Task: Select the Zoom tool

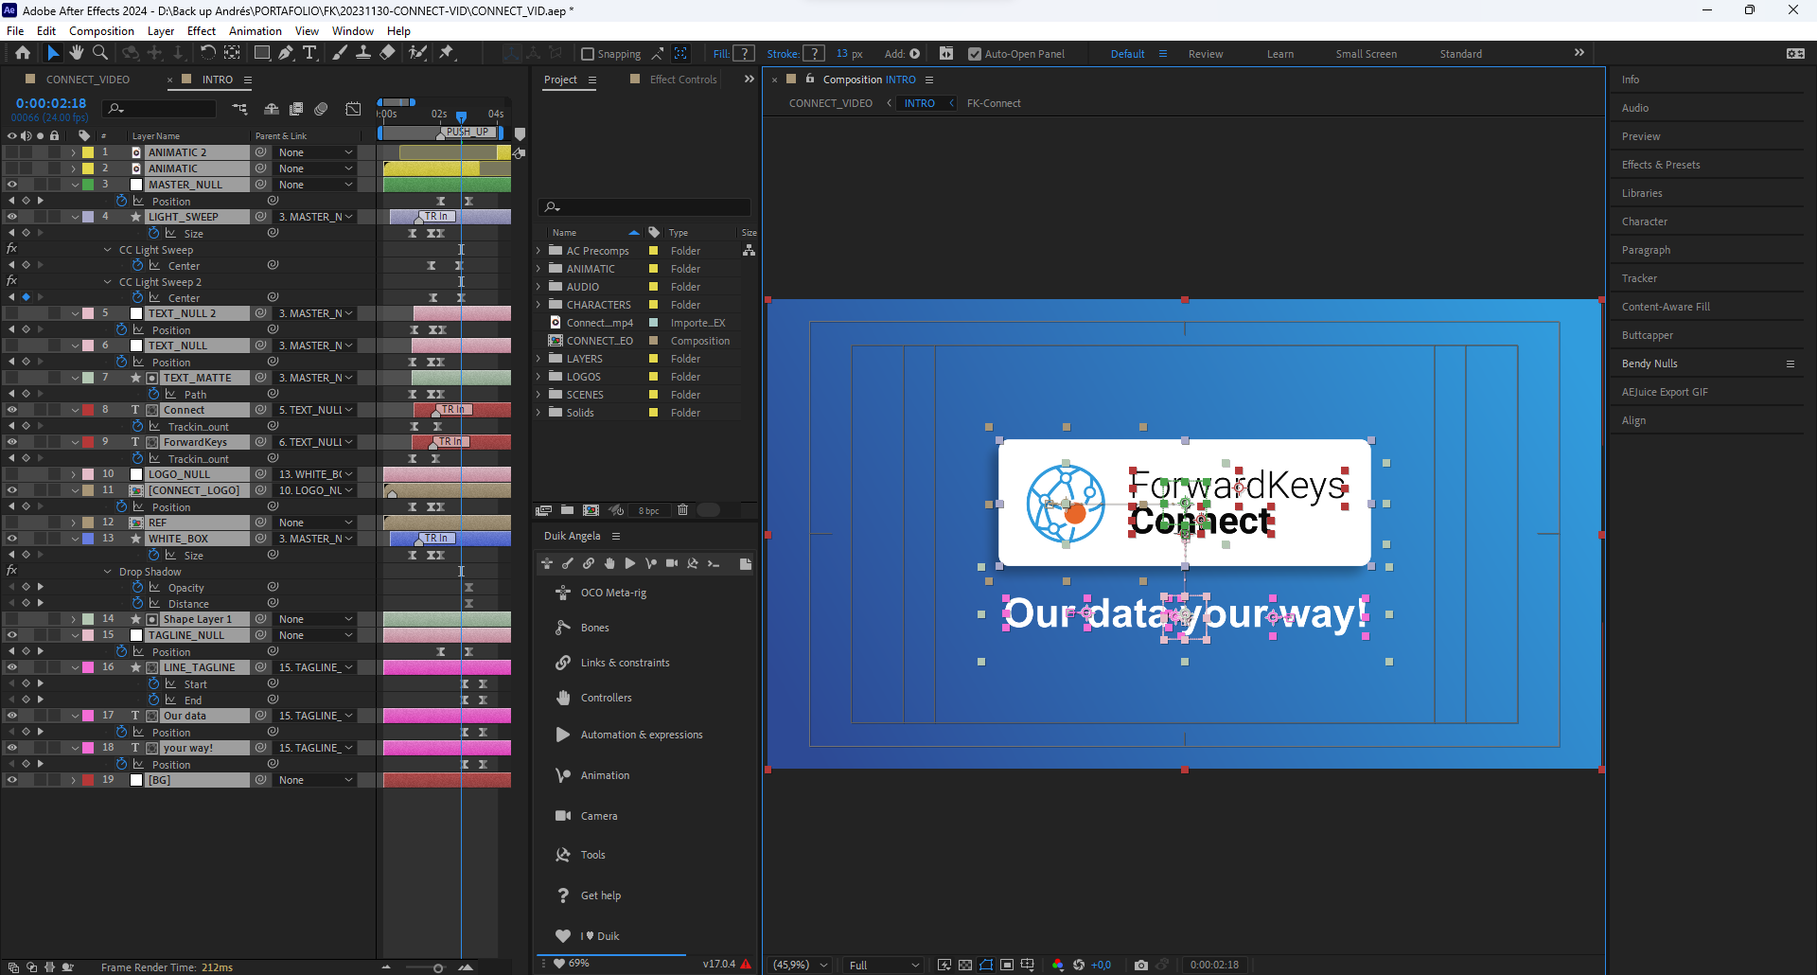Action: click(x=99, y=53)
